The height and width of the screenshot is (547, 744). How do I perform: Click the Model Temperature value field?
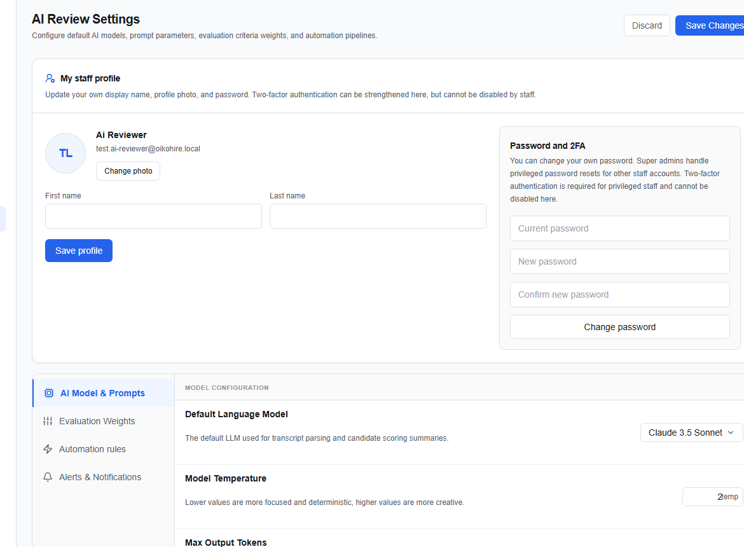712,497
